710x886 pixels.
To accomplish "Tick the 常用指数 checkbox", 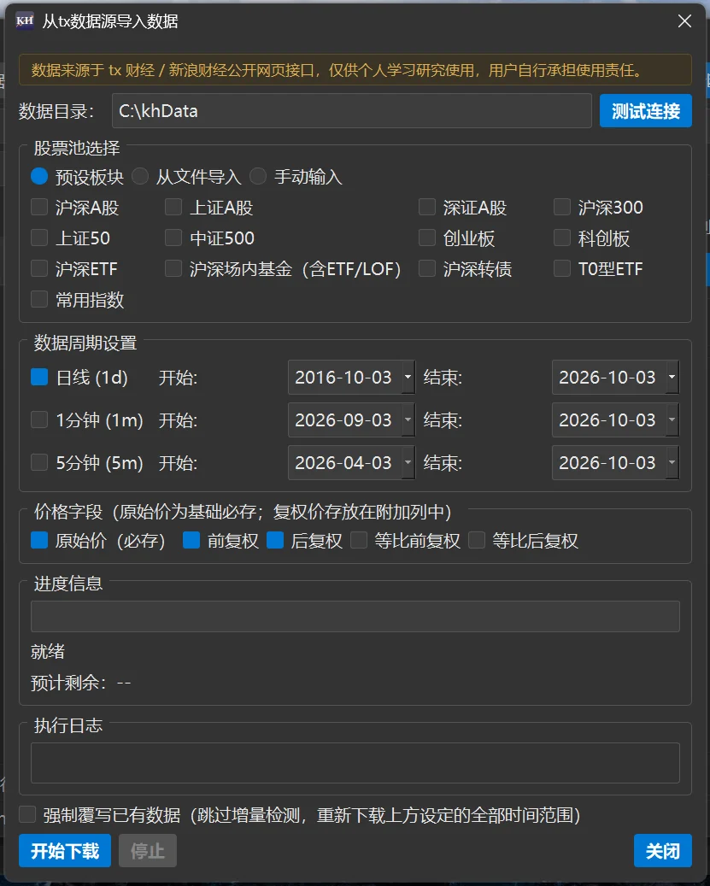I will pos(39,299).
